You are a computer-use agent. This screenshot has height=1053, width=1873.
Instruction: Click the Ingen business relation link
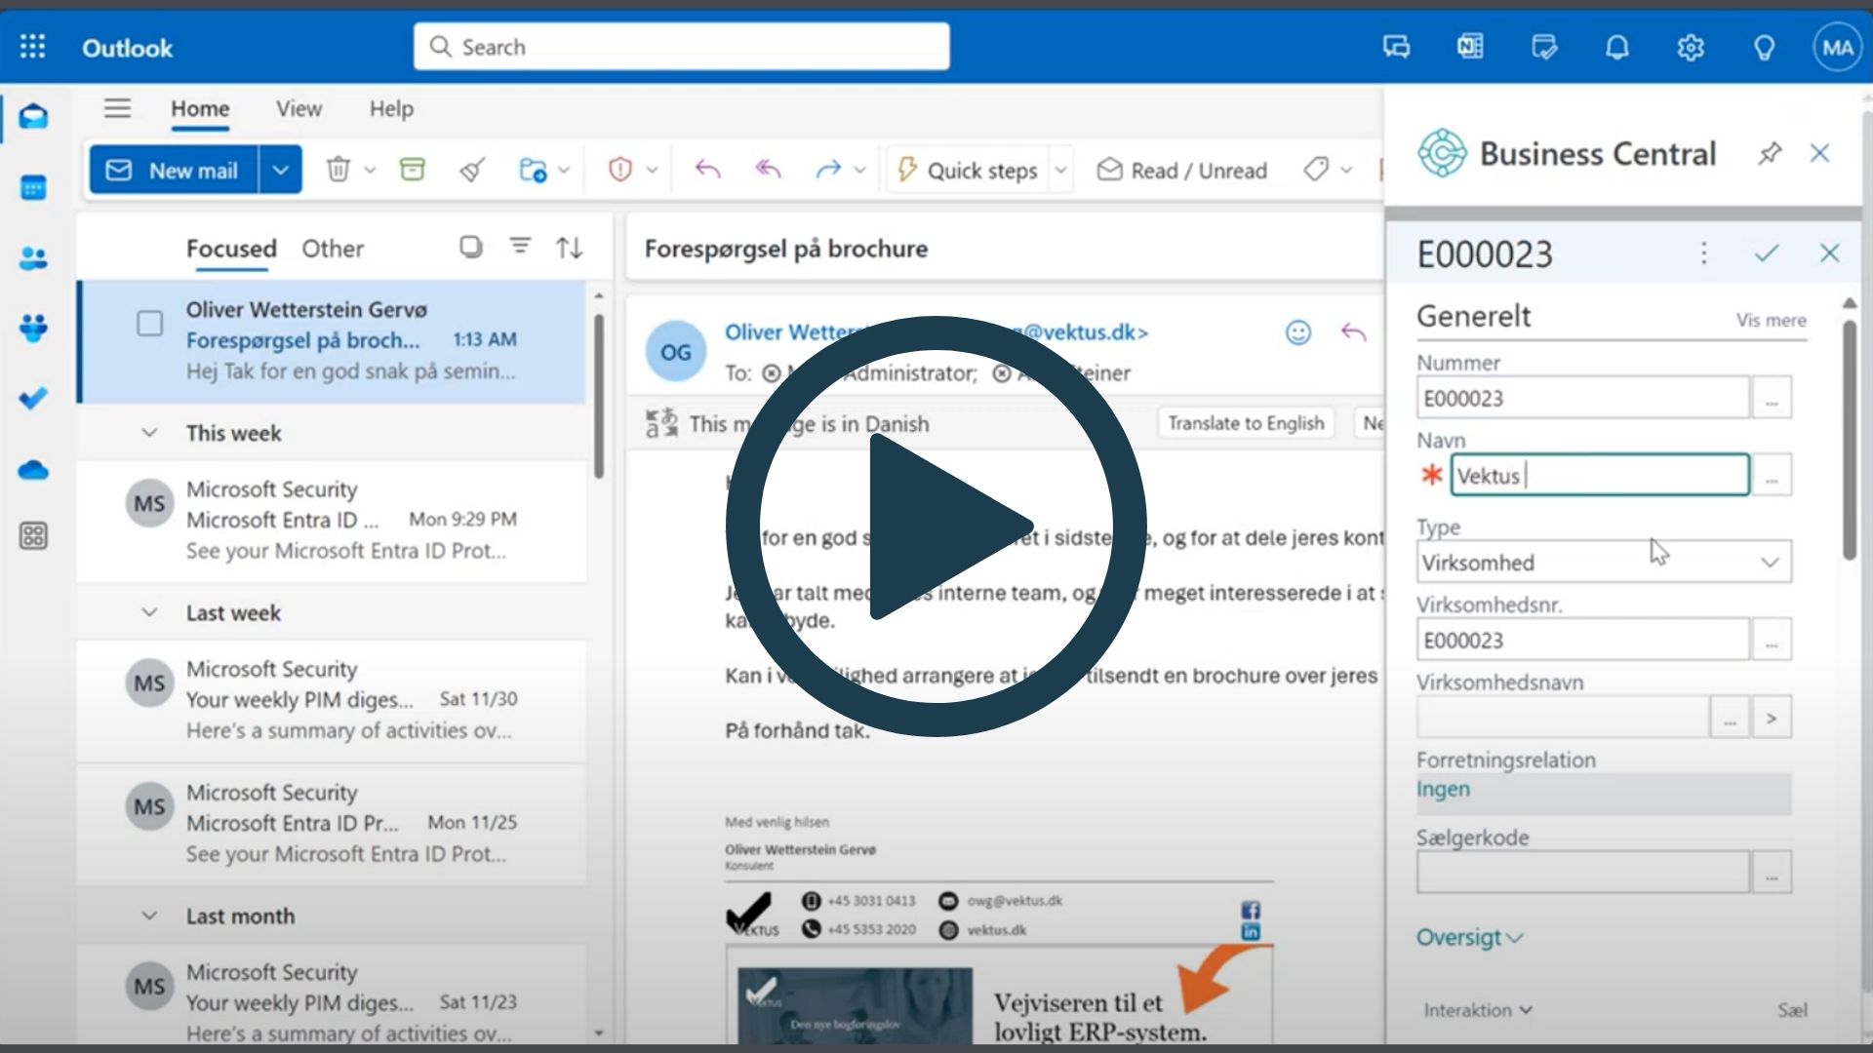pyautogui.click(x=1443, y=789)
